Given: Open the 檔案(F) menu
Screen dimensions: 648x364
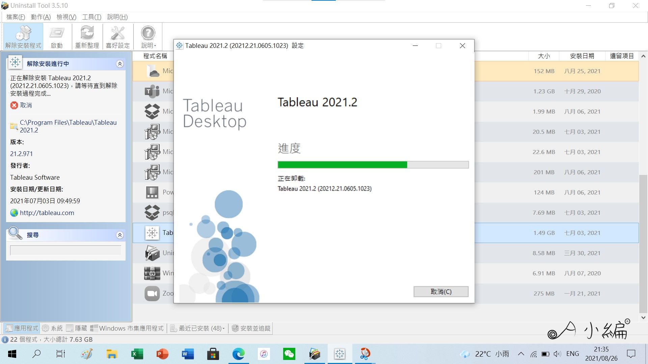Looking at the screenshot, I should (x=16, y=17).
